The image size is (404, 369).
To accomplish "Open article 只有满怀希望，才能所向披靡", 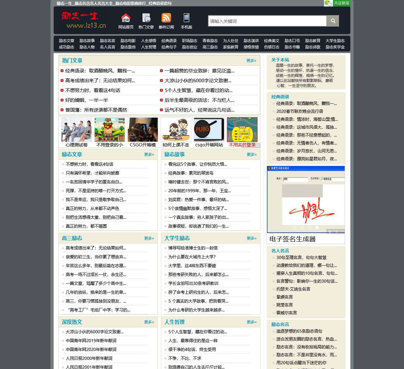I will [92, 173].
